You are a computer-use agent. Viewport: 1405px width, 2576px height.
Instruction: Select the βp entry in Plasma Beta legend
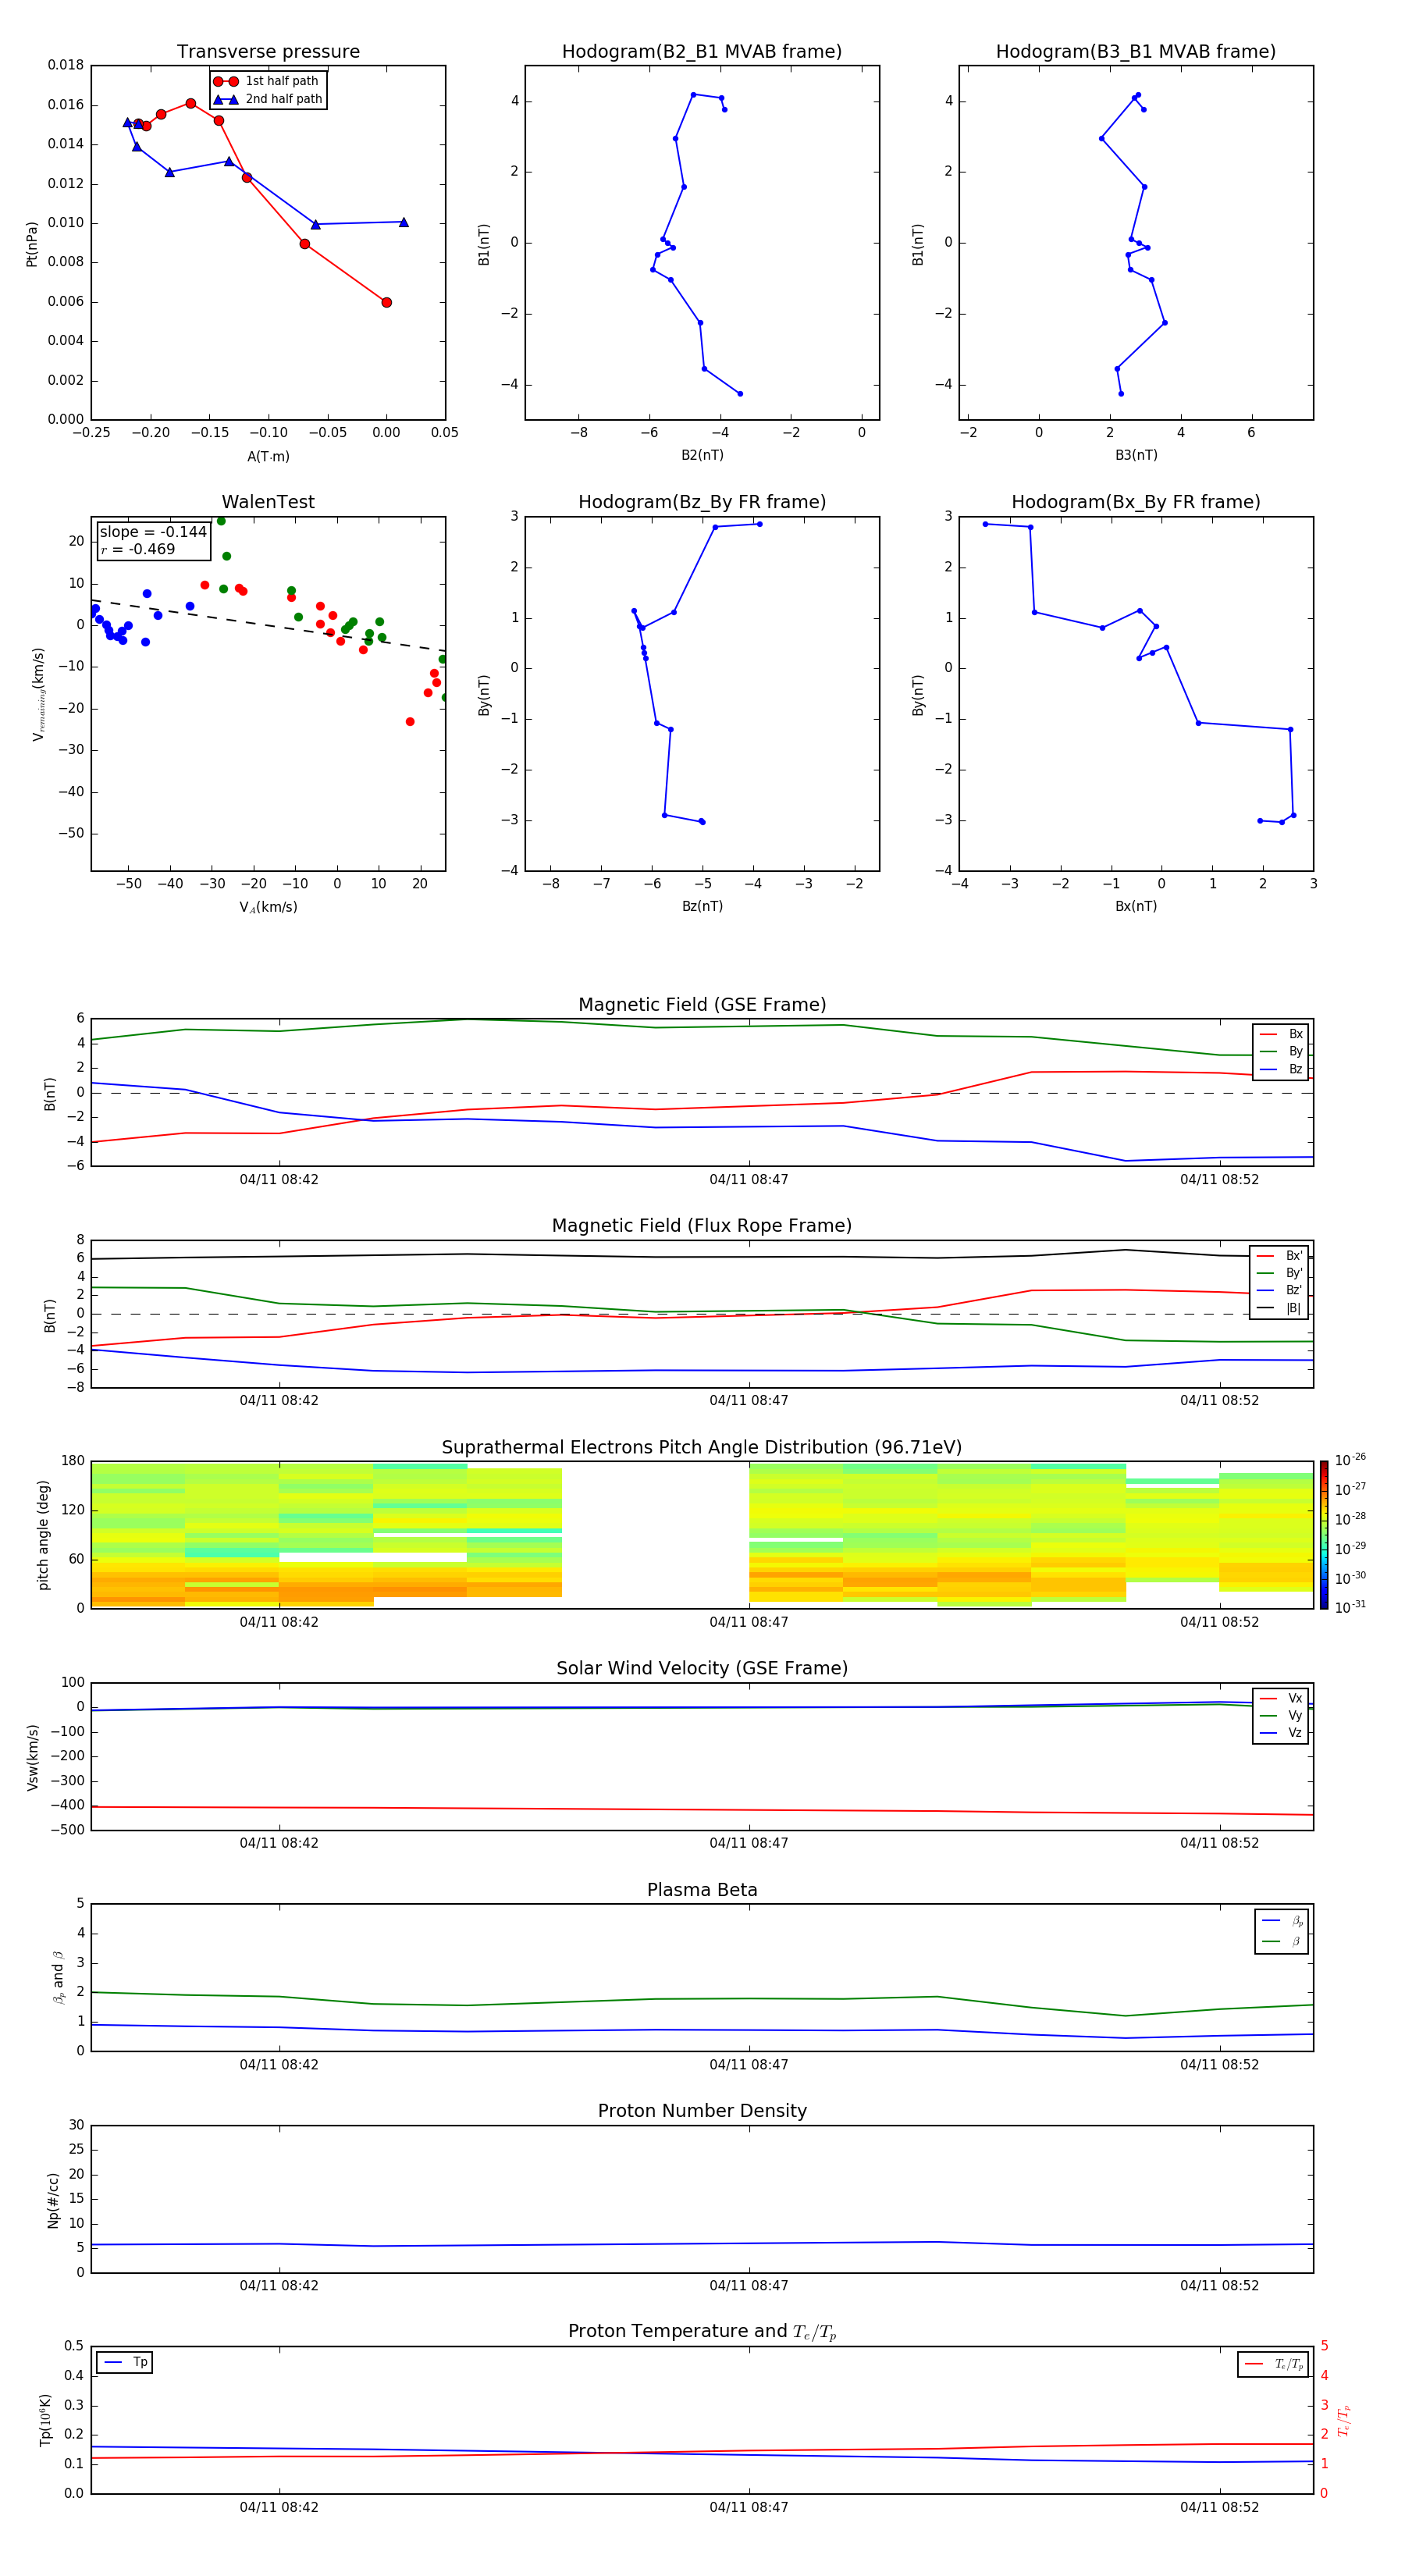(1282, 1921)
